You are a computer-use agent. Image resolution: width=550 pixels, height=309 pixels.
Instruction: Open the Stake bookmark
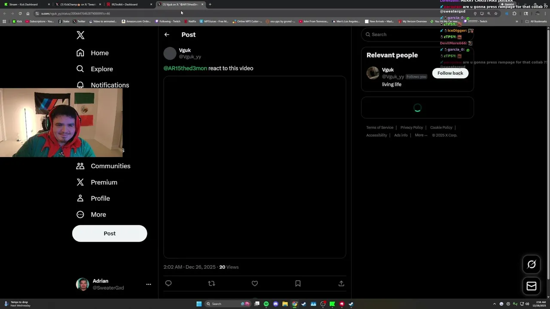pos(64,21)
